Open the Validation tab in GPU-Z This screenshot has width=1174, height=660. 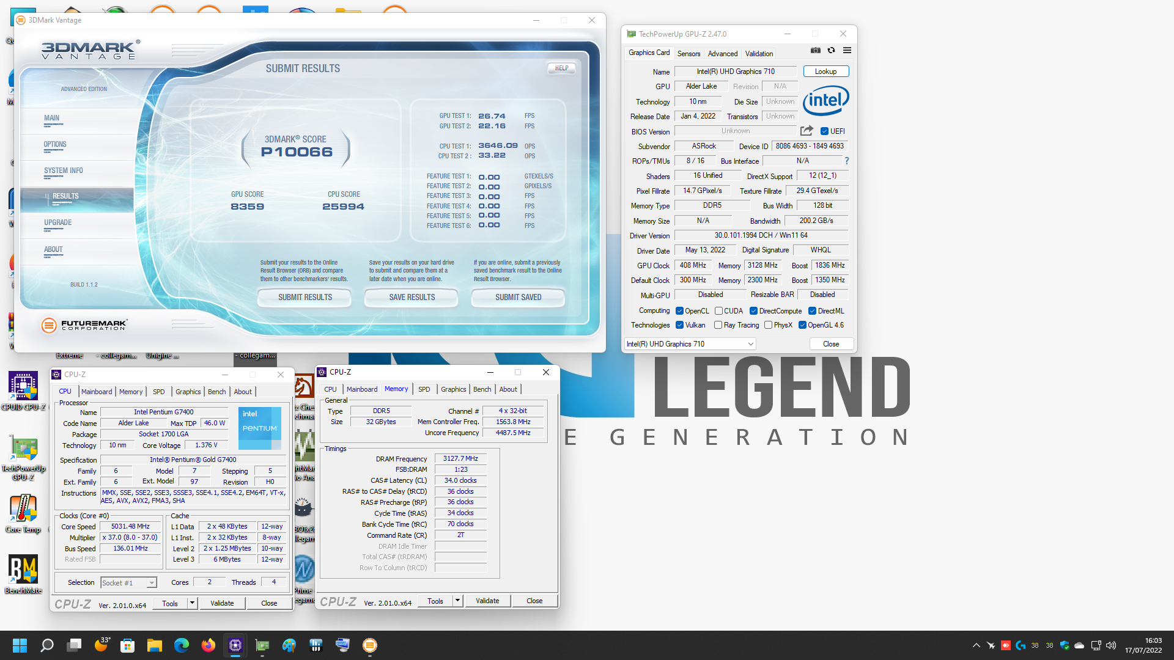tap(759, 54)
